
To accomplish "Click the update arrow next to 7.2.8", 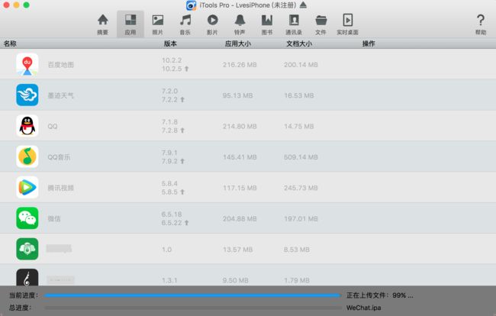I will 182,131.
